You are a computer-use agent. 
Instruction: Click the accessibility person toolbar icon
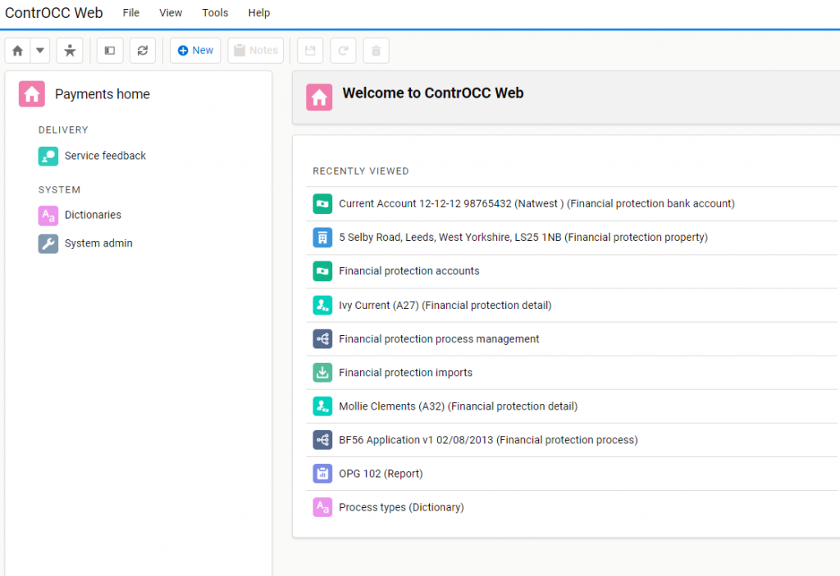pos(70,51)
